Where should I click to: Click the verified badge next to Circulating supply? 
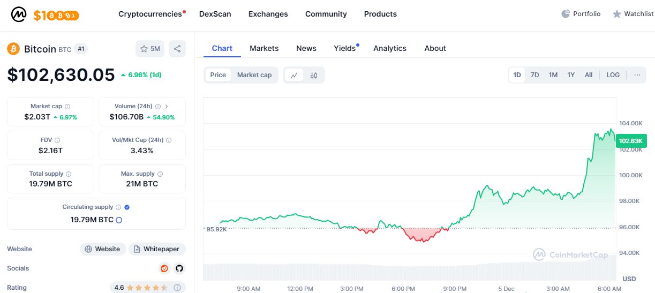pos(127,207)
